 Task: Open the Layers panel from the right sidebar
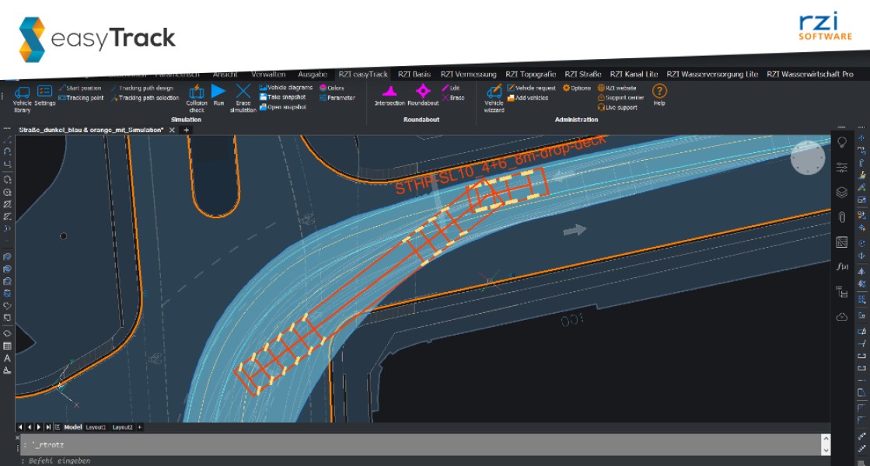coord(841,193)
